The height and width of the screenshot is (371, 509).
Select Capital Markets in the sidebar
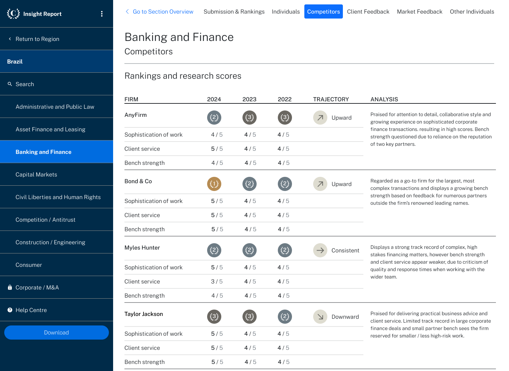click(x=36, y=174)
